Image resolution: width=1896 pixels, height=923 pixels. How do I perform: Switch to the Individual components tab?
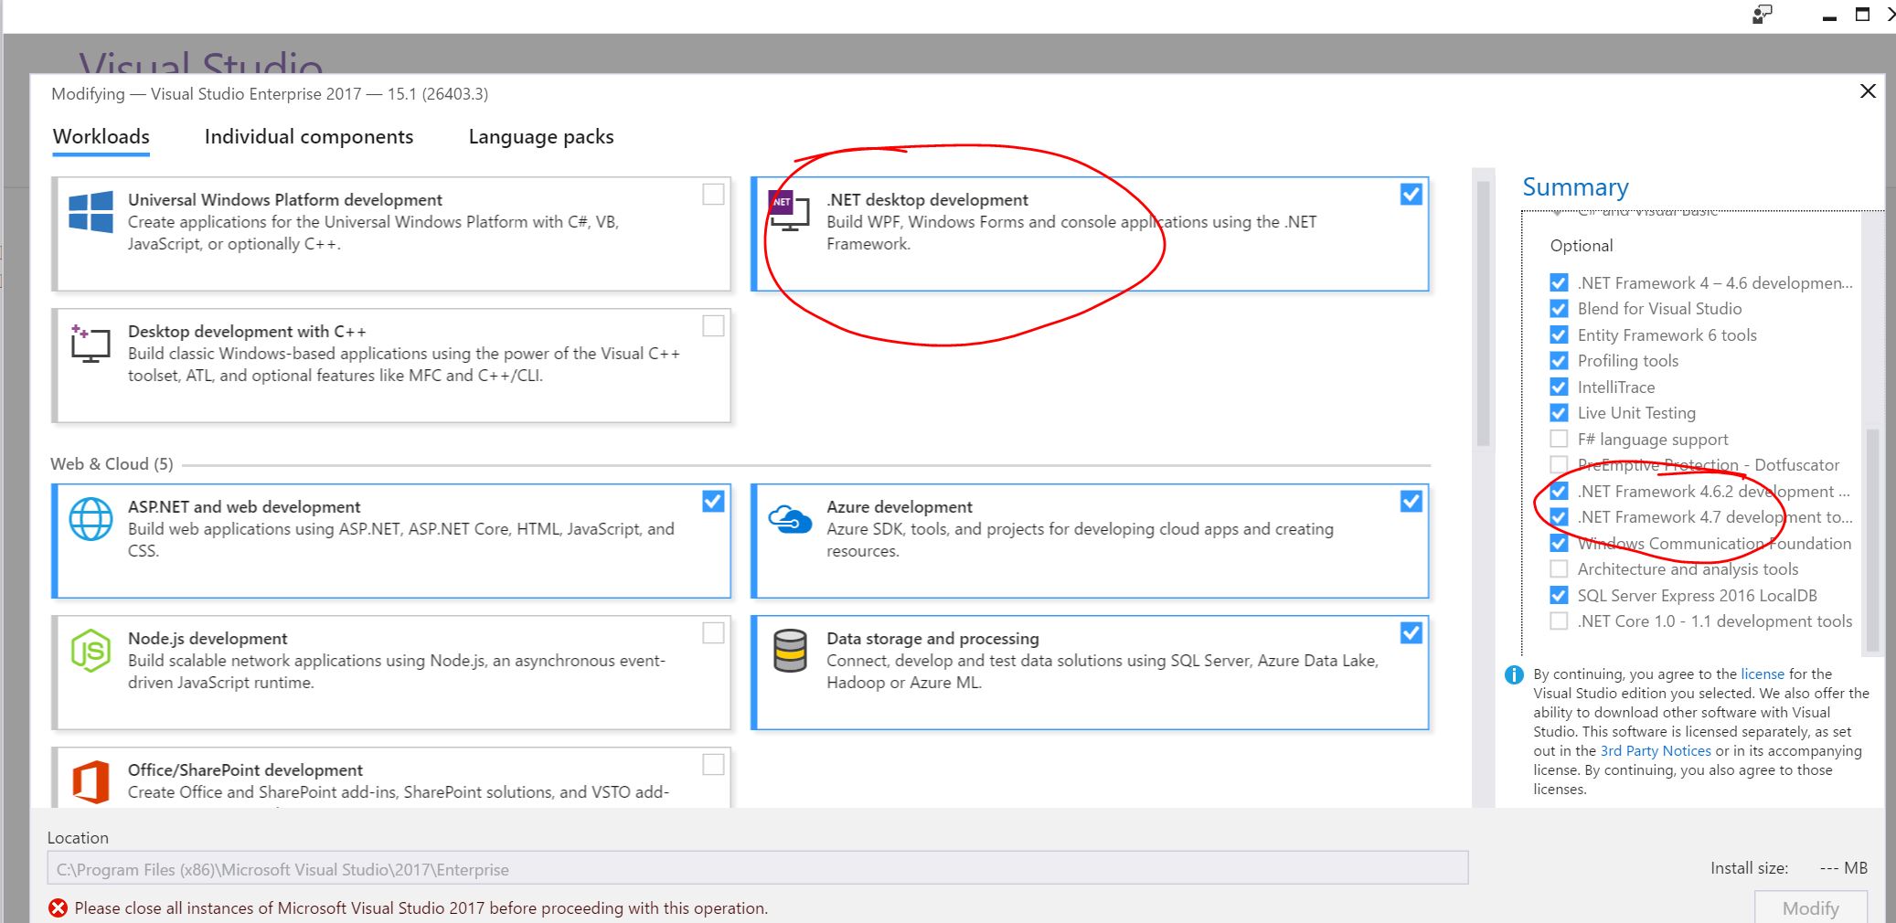(x=308, y=137)
